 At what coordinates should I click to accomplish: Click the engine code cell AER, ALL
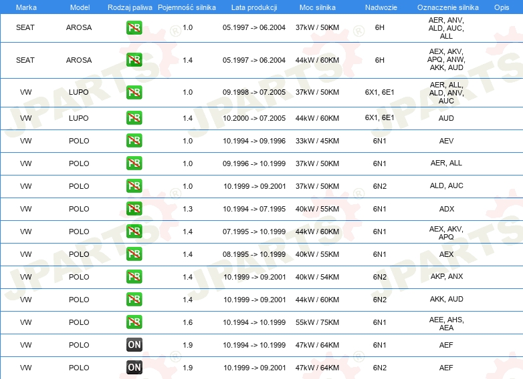pos(446,163)
